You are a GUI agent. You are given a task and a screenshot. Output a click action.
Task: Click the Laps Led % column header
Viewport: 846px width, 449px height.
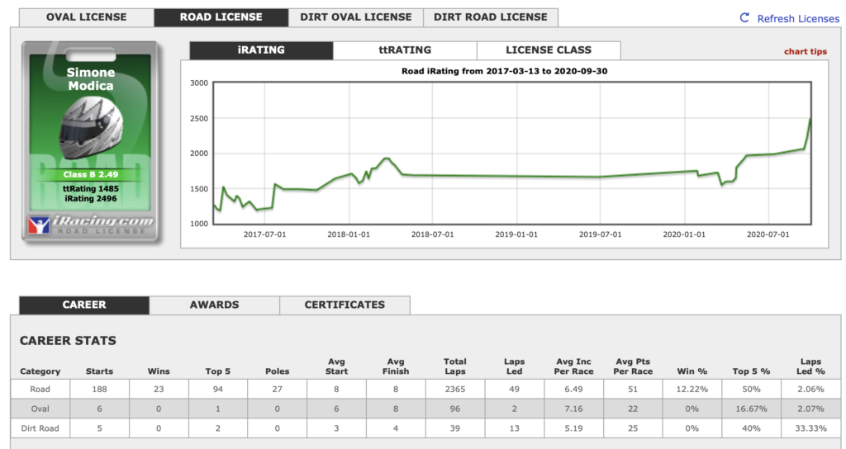(x=810, y=366)
